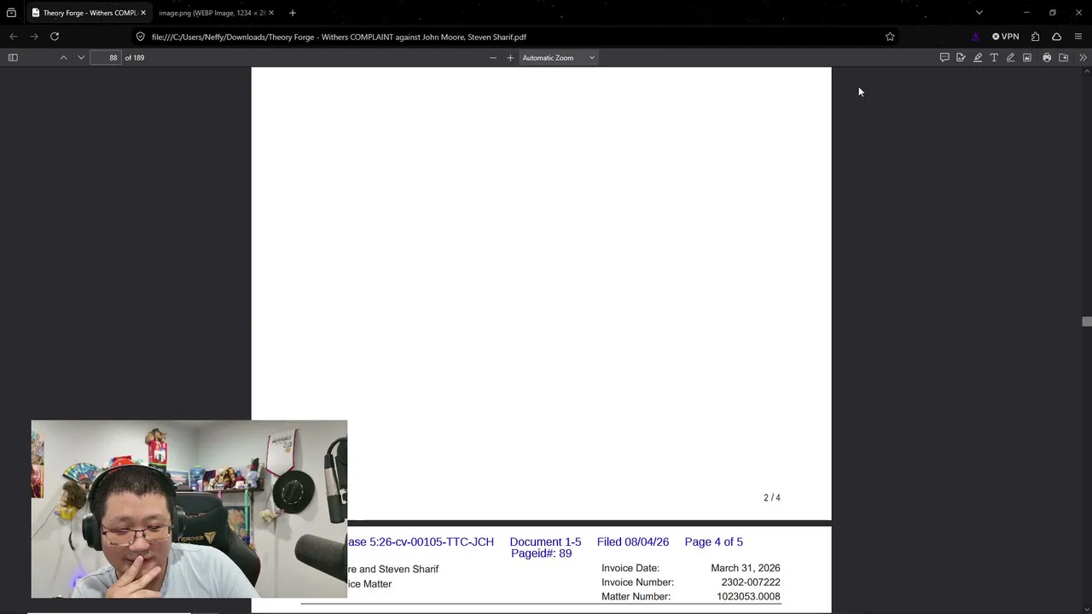Open the extensions puzzle icon
This screenshot has height=614, width=1092.
pos(1035,36)
